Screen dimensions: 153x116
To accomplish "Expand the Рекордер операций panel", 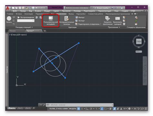I will coord(24,27).
